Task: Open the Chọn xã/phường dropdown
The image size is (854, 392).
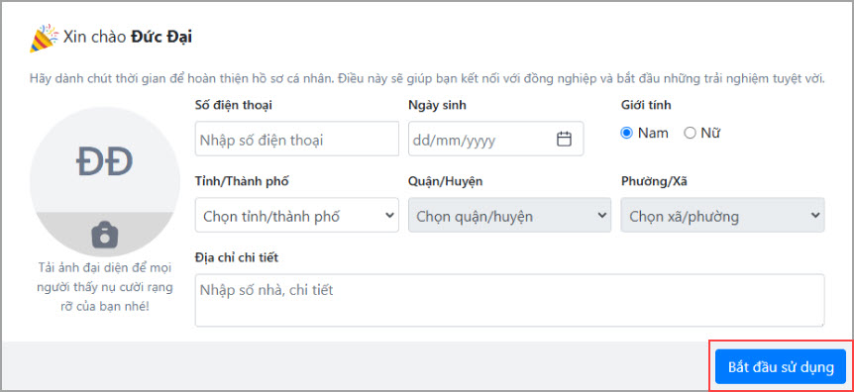Action: pos(723,215)
